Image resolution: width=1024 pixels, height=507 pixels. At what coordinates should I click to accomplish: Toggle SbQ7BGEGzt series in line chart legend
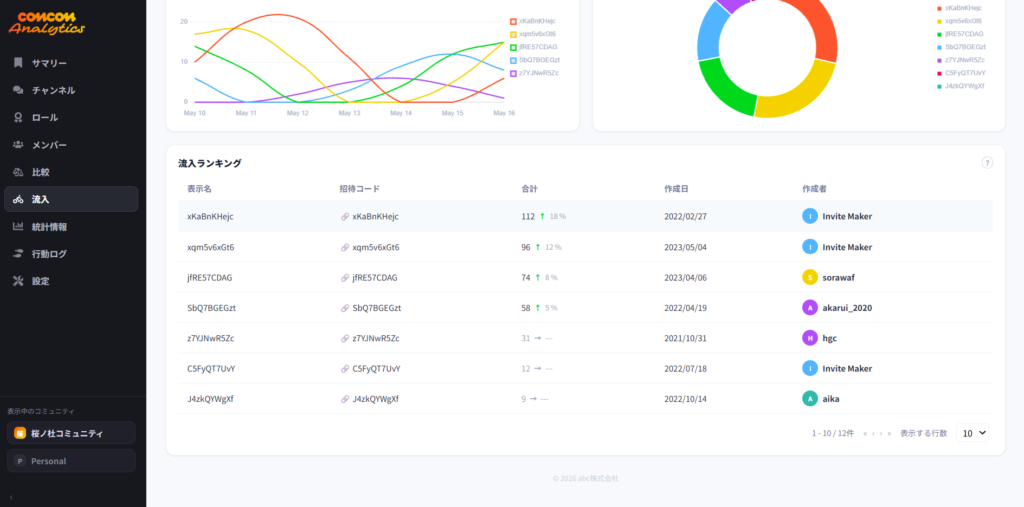[534, 60]
